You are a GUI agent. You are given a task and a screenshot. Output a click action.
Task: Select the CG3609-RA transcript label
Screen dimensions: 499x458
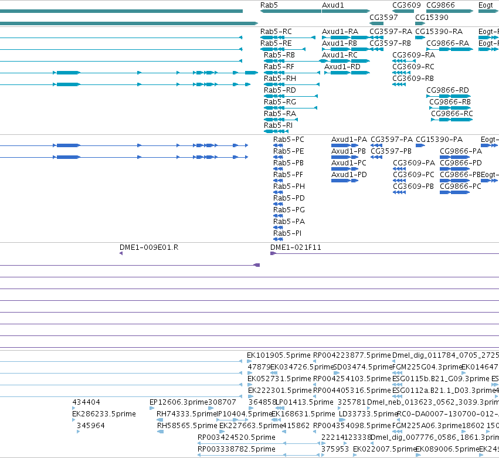coord(414,55)
